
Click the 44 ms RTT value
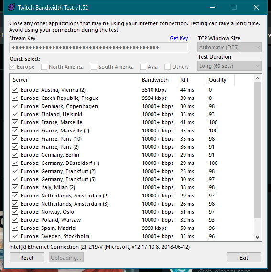point(187,90)
